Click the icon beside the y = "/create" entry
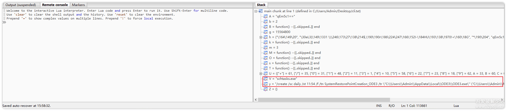 tap(265, 84)
